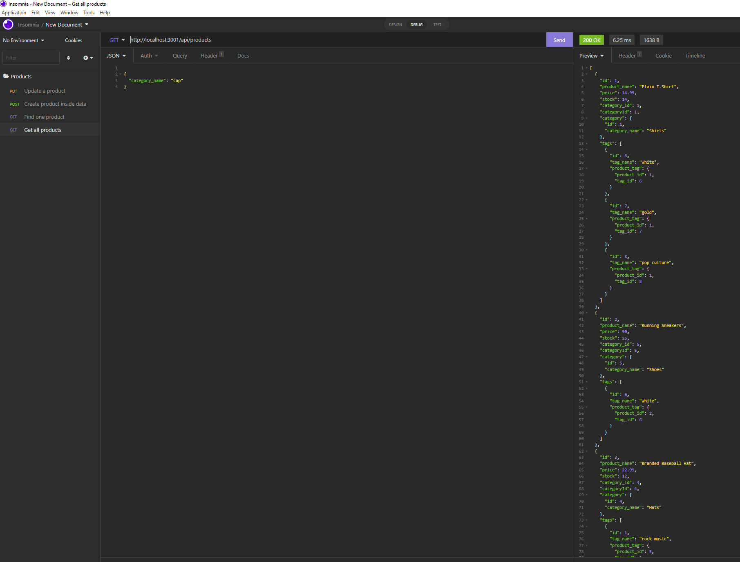Open the Cookie response tab
Screen dimensions: 740x562
(664, 56)
